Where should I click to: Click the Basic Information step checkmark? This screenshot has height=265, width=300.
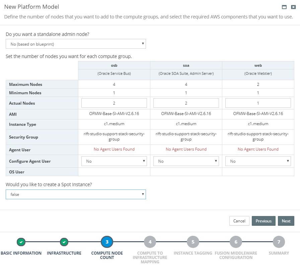(21, 242)
